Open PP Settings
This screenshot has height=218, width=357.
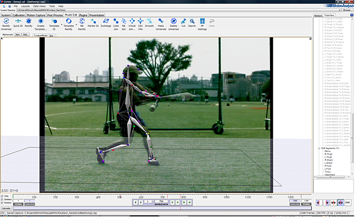pyautogui.click(x=202, y=21)
